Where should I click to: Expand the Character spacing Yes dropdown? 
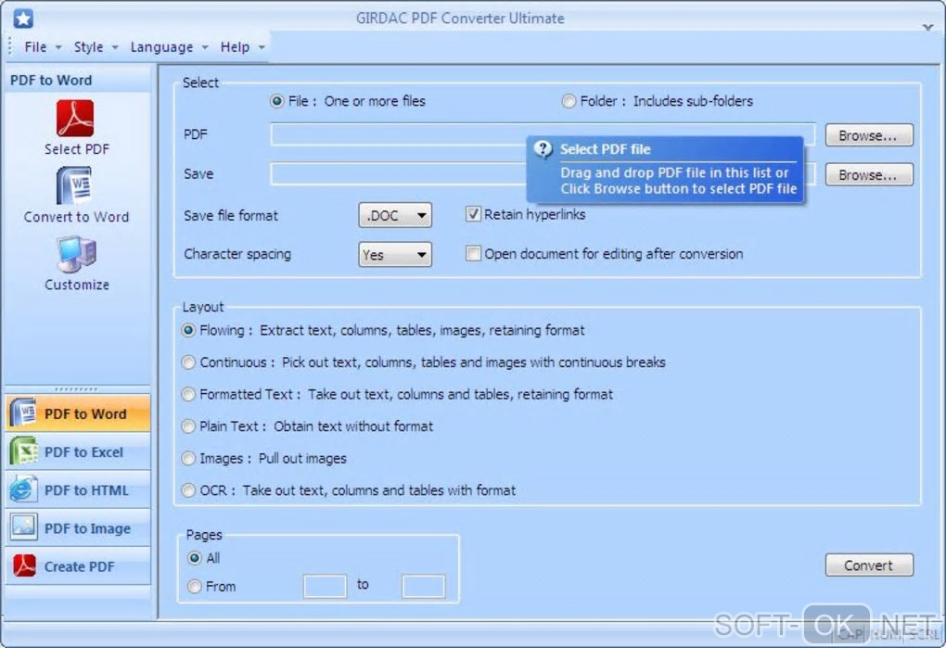point(395,254)
